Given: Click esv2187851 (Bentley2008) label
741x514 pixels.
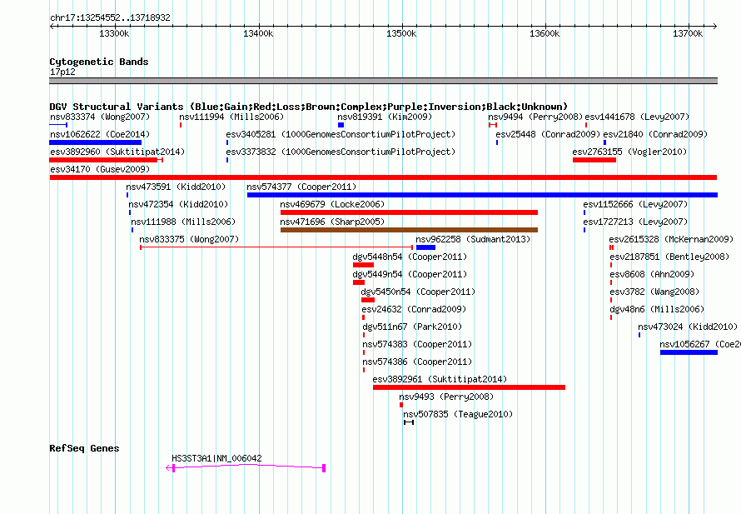Looking at the screenshot, I should pyautogui.click(x=669, y=257).
